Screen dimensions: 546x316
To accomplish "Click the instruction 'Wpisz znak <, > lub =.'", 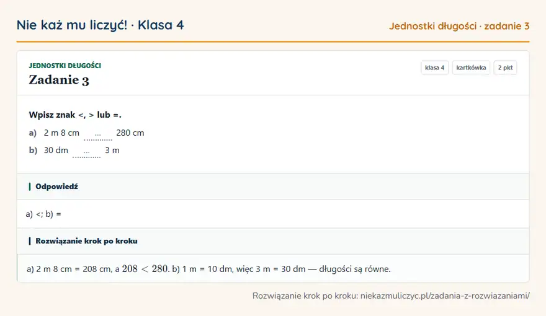I will pyautogui.click(x=75, y=115).
